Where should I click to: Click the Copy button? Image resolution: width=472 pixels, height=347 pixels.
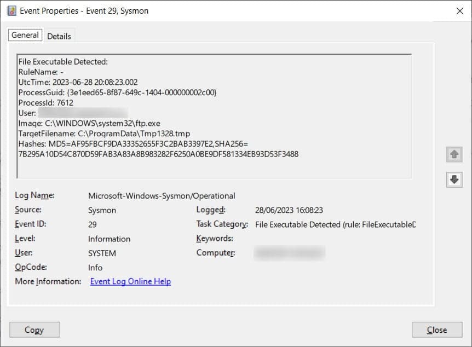tap(34, 329)
